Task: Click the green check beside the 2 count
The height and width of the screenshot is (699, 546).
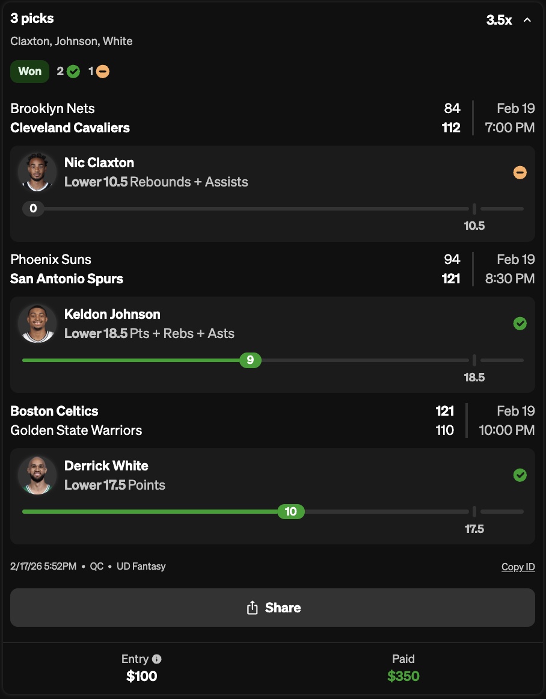Action: pyautogui.click(x=73, y=72)
